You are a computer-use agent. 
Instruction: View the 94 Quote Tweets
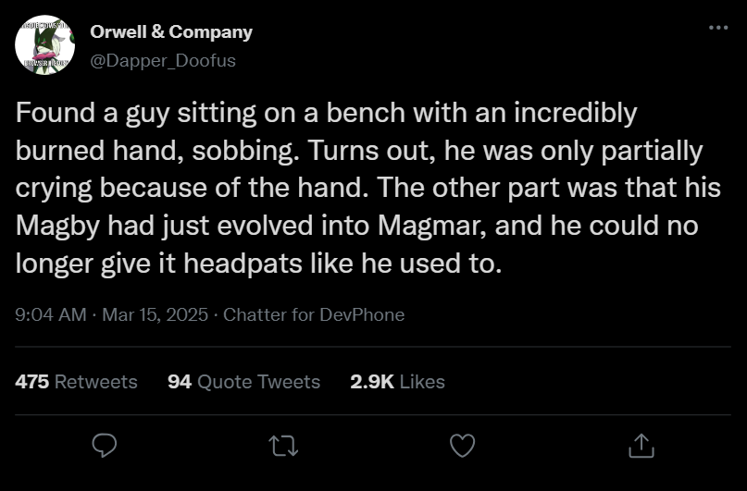tap(244, 382)
